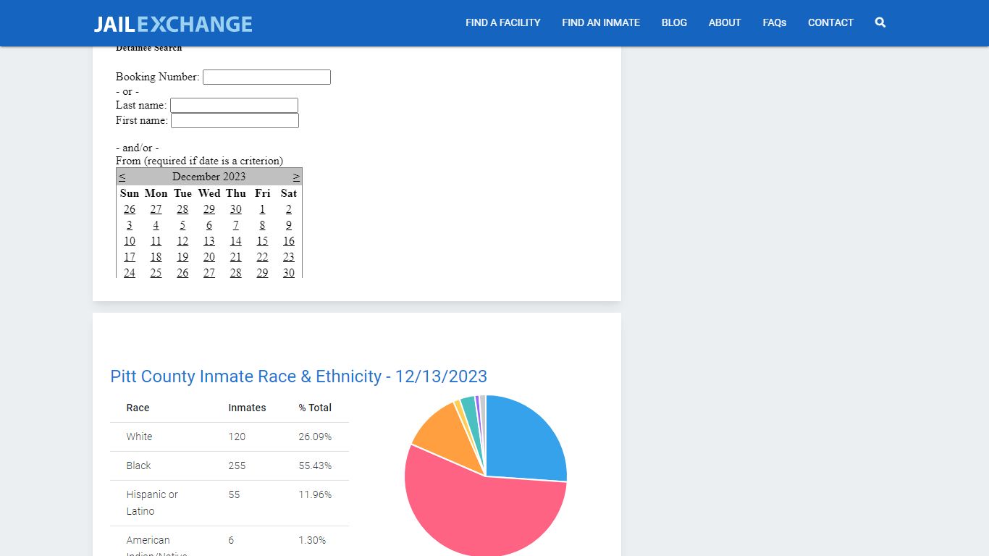
Task: Open Find an Inmate page
Action: coord(601,22)
